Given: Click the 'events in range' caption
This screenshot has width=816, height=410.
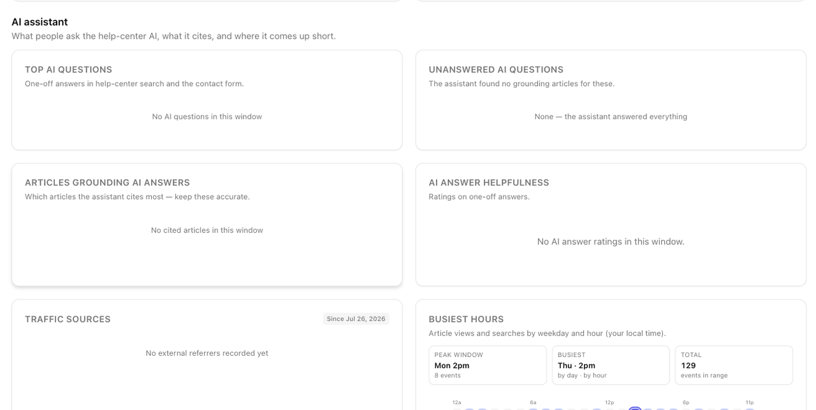Looking at the screenshot, I should (704, 376).
